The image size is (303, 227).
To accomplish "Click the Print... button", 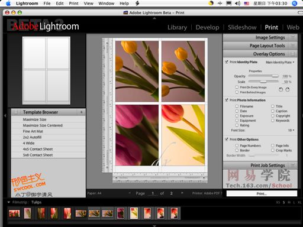I will 262,193.
